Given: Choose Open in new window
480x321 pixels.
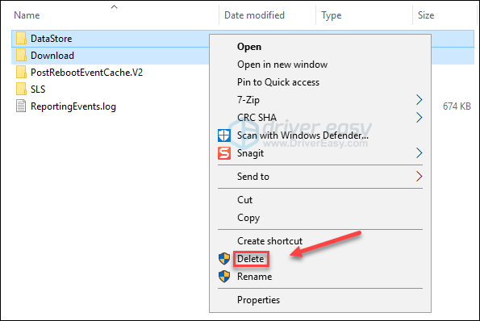Looking at the screenshot, I should click(282, 65).
